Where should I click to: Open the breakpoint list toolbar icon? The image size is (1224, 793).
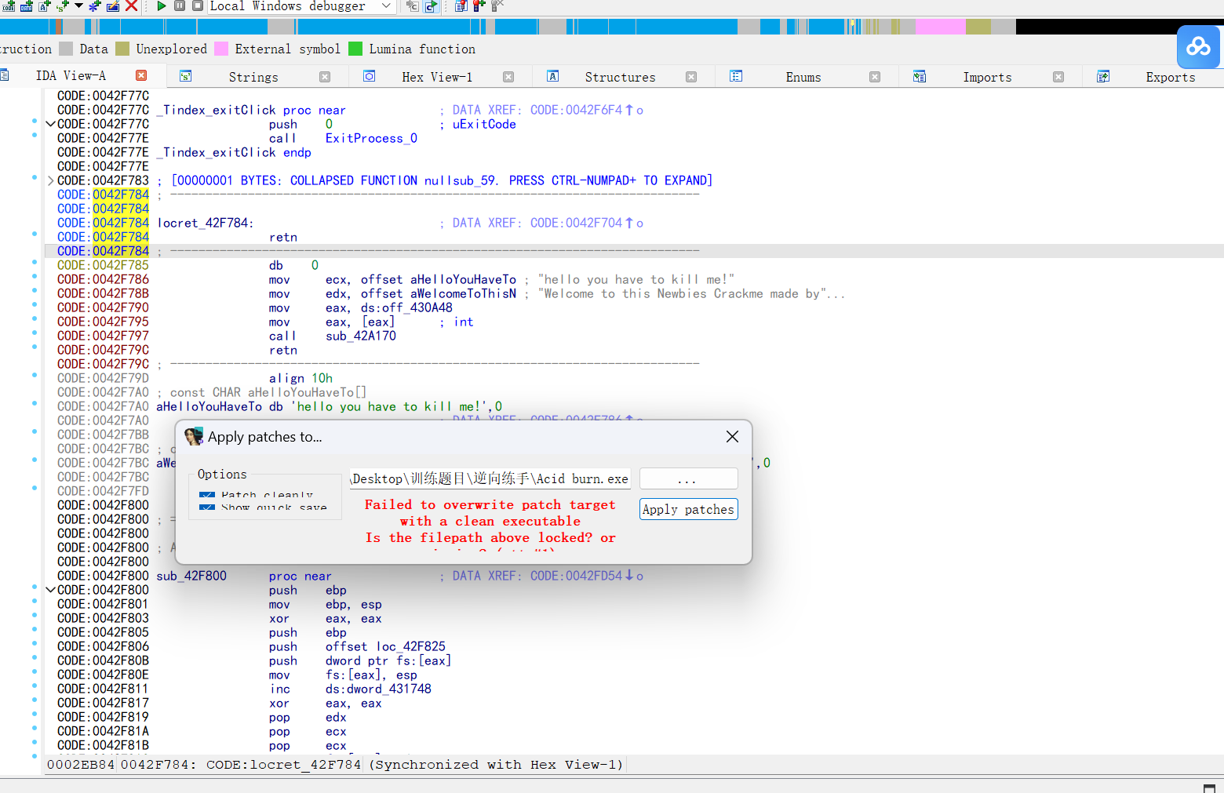pos(461,6)
